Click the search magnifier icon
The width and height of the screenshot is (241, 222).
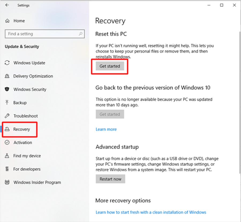tap(81, 34)
